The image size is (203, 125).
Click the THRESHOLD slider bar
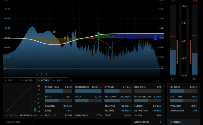[x=58, y=91]
